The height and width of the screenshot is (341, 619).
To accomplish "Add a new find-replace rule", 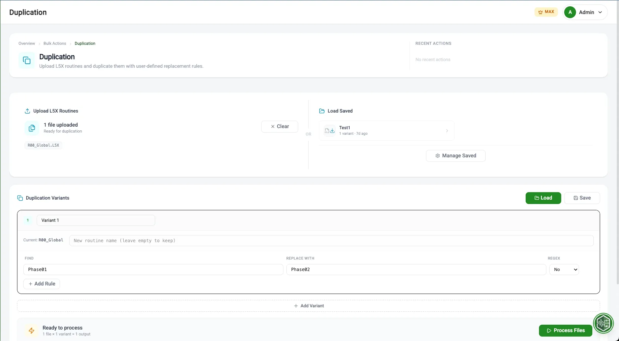I will coord(42,284).
